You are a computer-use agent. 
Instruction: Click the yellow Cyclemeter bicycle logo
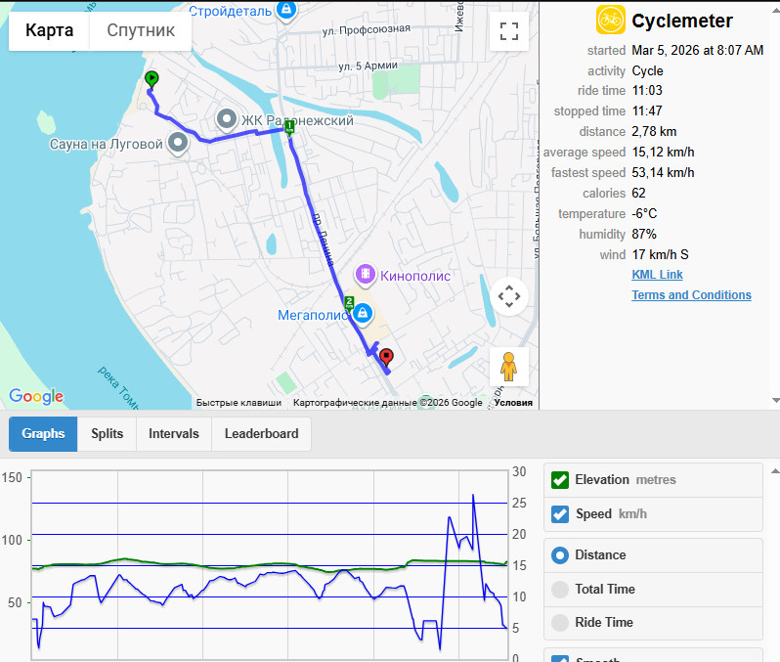[610, 20]
